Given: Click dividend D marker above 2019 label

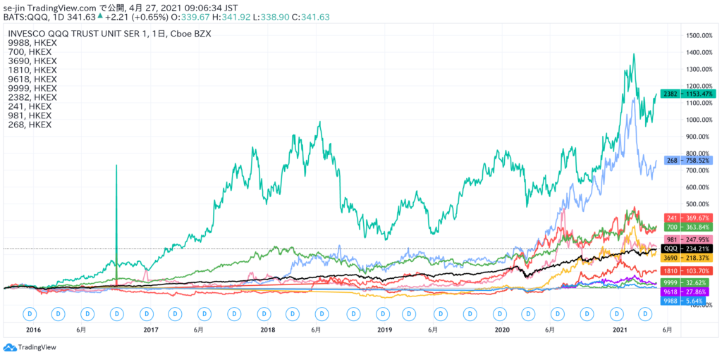Looking at the screenshot, I should point(383,314).
